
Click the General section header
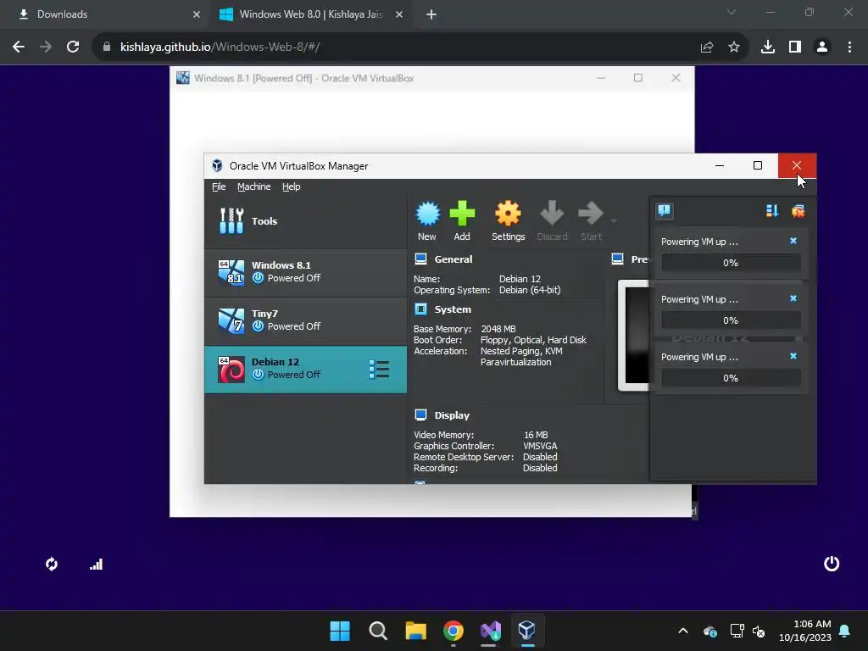click(x=453, y=259)
